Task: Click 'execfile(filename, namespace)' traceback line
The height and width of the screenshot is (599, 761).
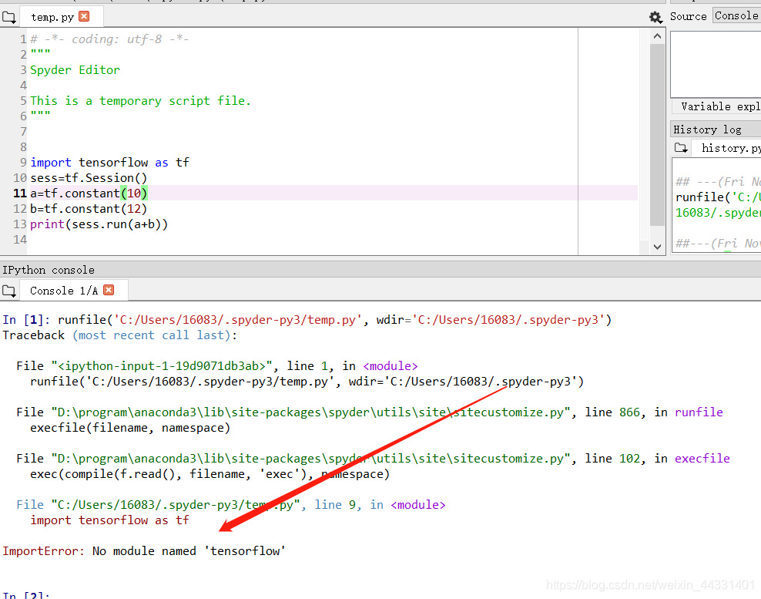Action: click(x=130, y=428)
